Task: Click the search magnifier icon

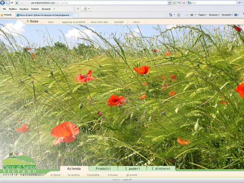Action: (239, 3)
